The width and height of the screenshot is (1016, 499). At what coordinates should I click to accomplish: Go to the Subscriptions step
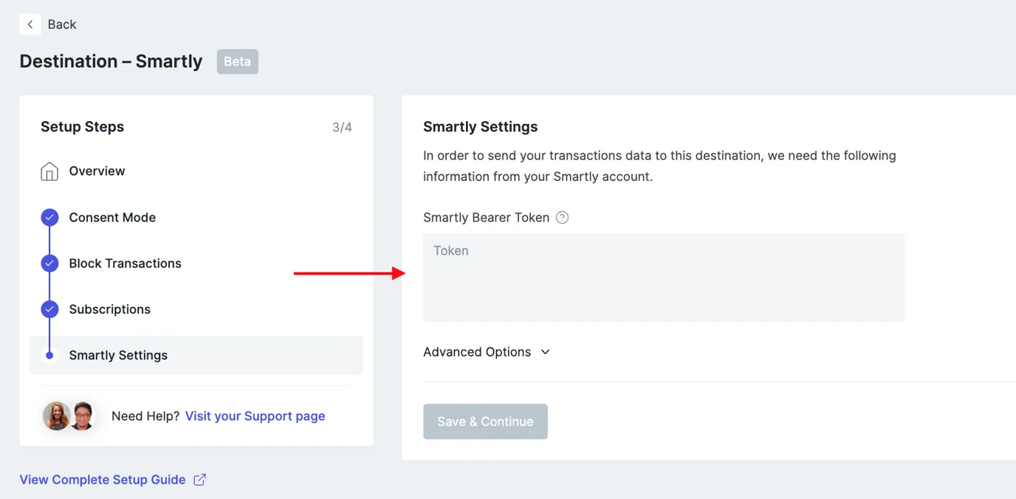[x=109, y=309]
